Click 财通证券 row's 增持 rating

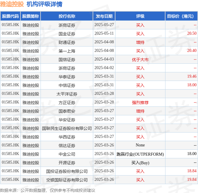point(140,42)
